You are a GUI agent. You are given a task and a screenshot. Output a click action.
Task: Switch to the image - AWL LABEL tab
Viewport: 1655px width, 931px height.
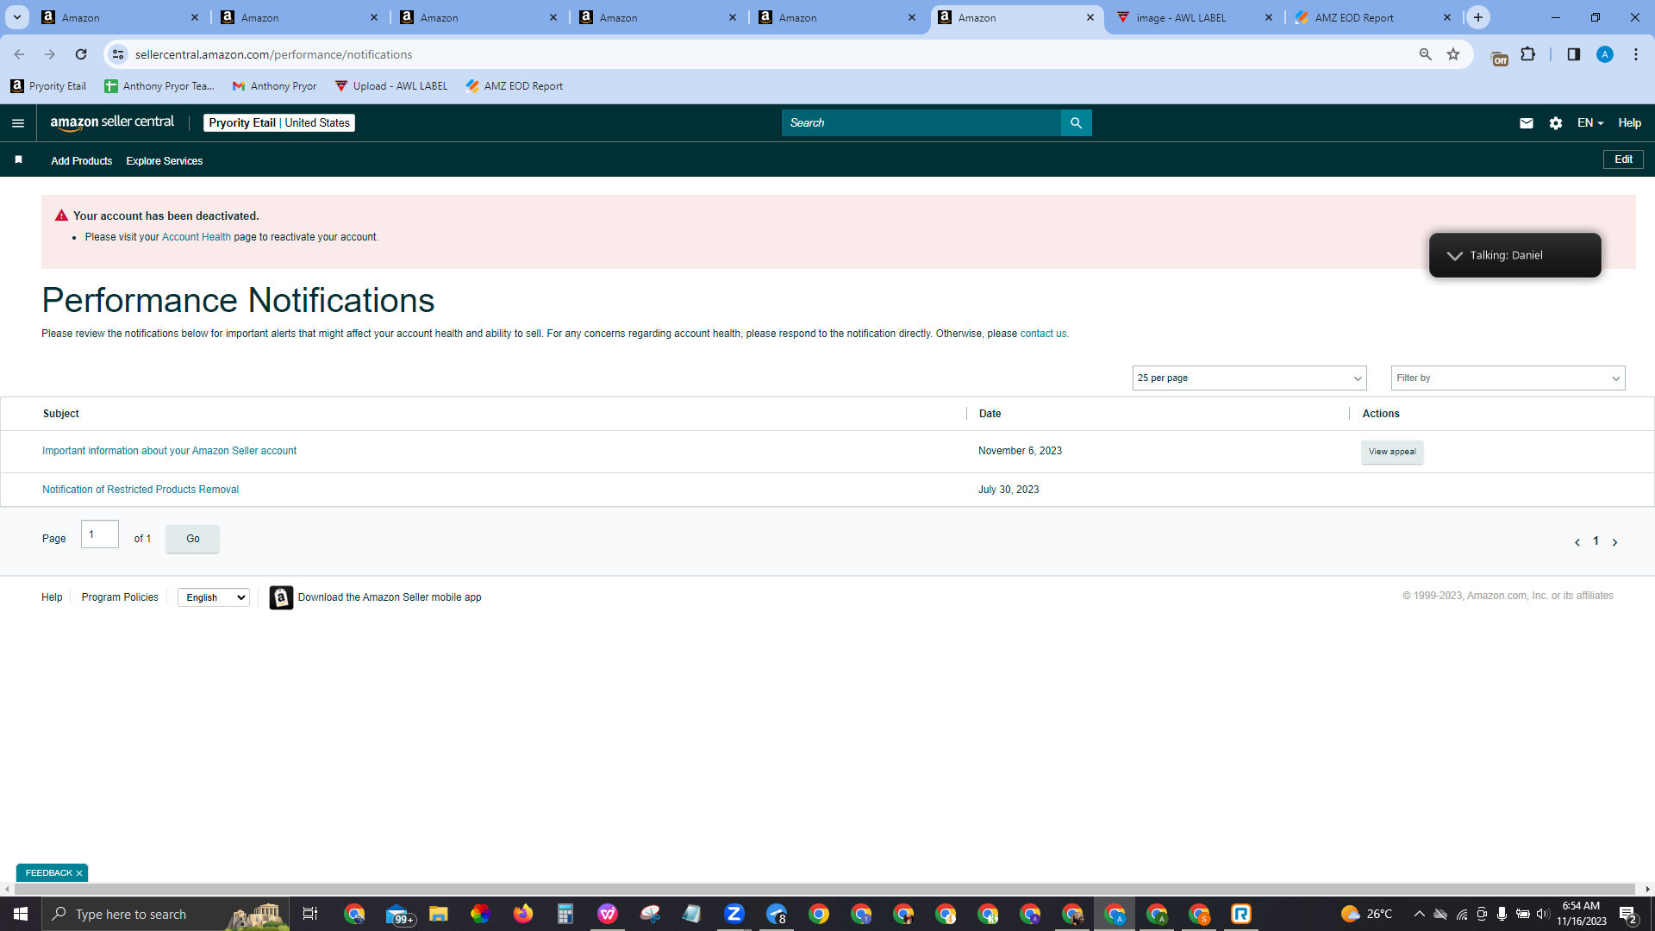point(1193,17)
